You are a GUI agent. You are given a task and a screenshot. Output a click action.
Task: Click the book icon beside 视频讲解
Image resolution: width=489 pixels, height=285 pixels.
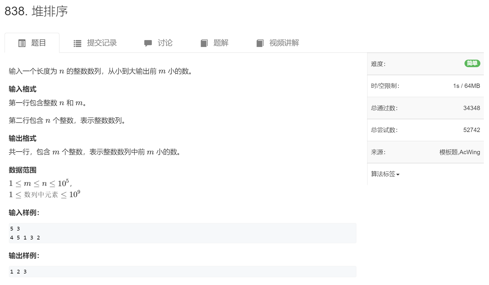[260, 43]
